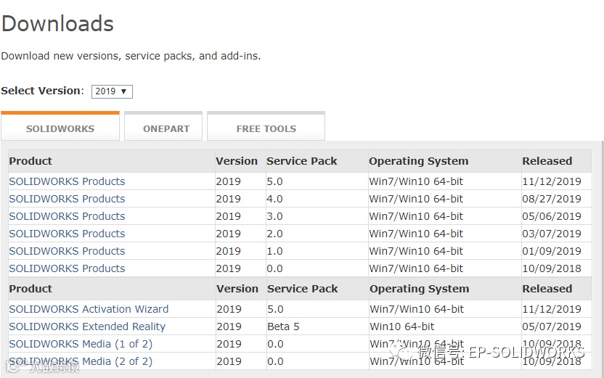Image resolution: width=604 pixels, height=378 pixels.
Task: Open SOLIDWORKS Products service pack 4.0 link
Action: (67, 199)
